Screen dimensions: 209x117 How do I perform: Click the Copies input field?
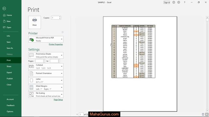55,18
